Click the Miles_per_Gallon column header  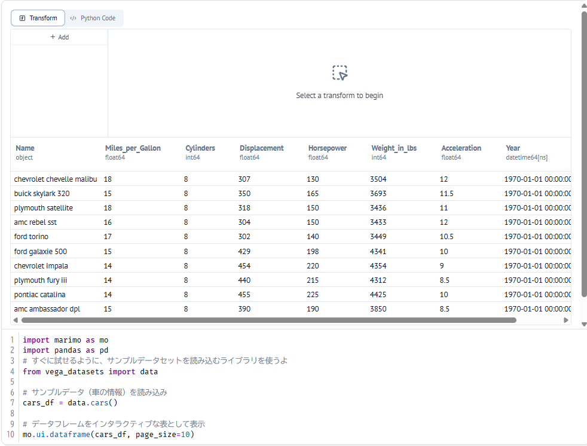(133, 148)
